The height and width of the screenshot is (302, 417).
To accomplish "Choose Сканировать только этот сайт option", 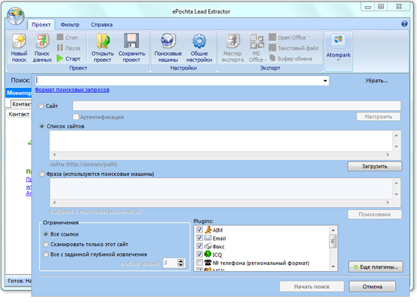I will (46, 244).
